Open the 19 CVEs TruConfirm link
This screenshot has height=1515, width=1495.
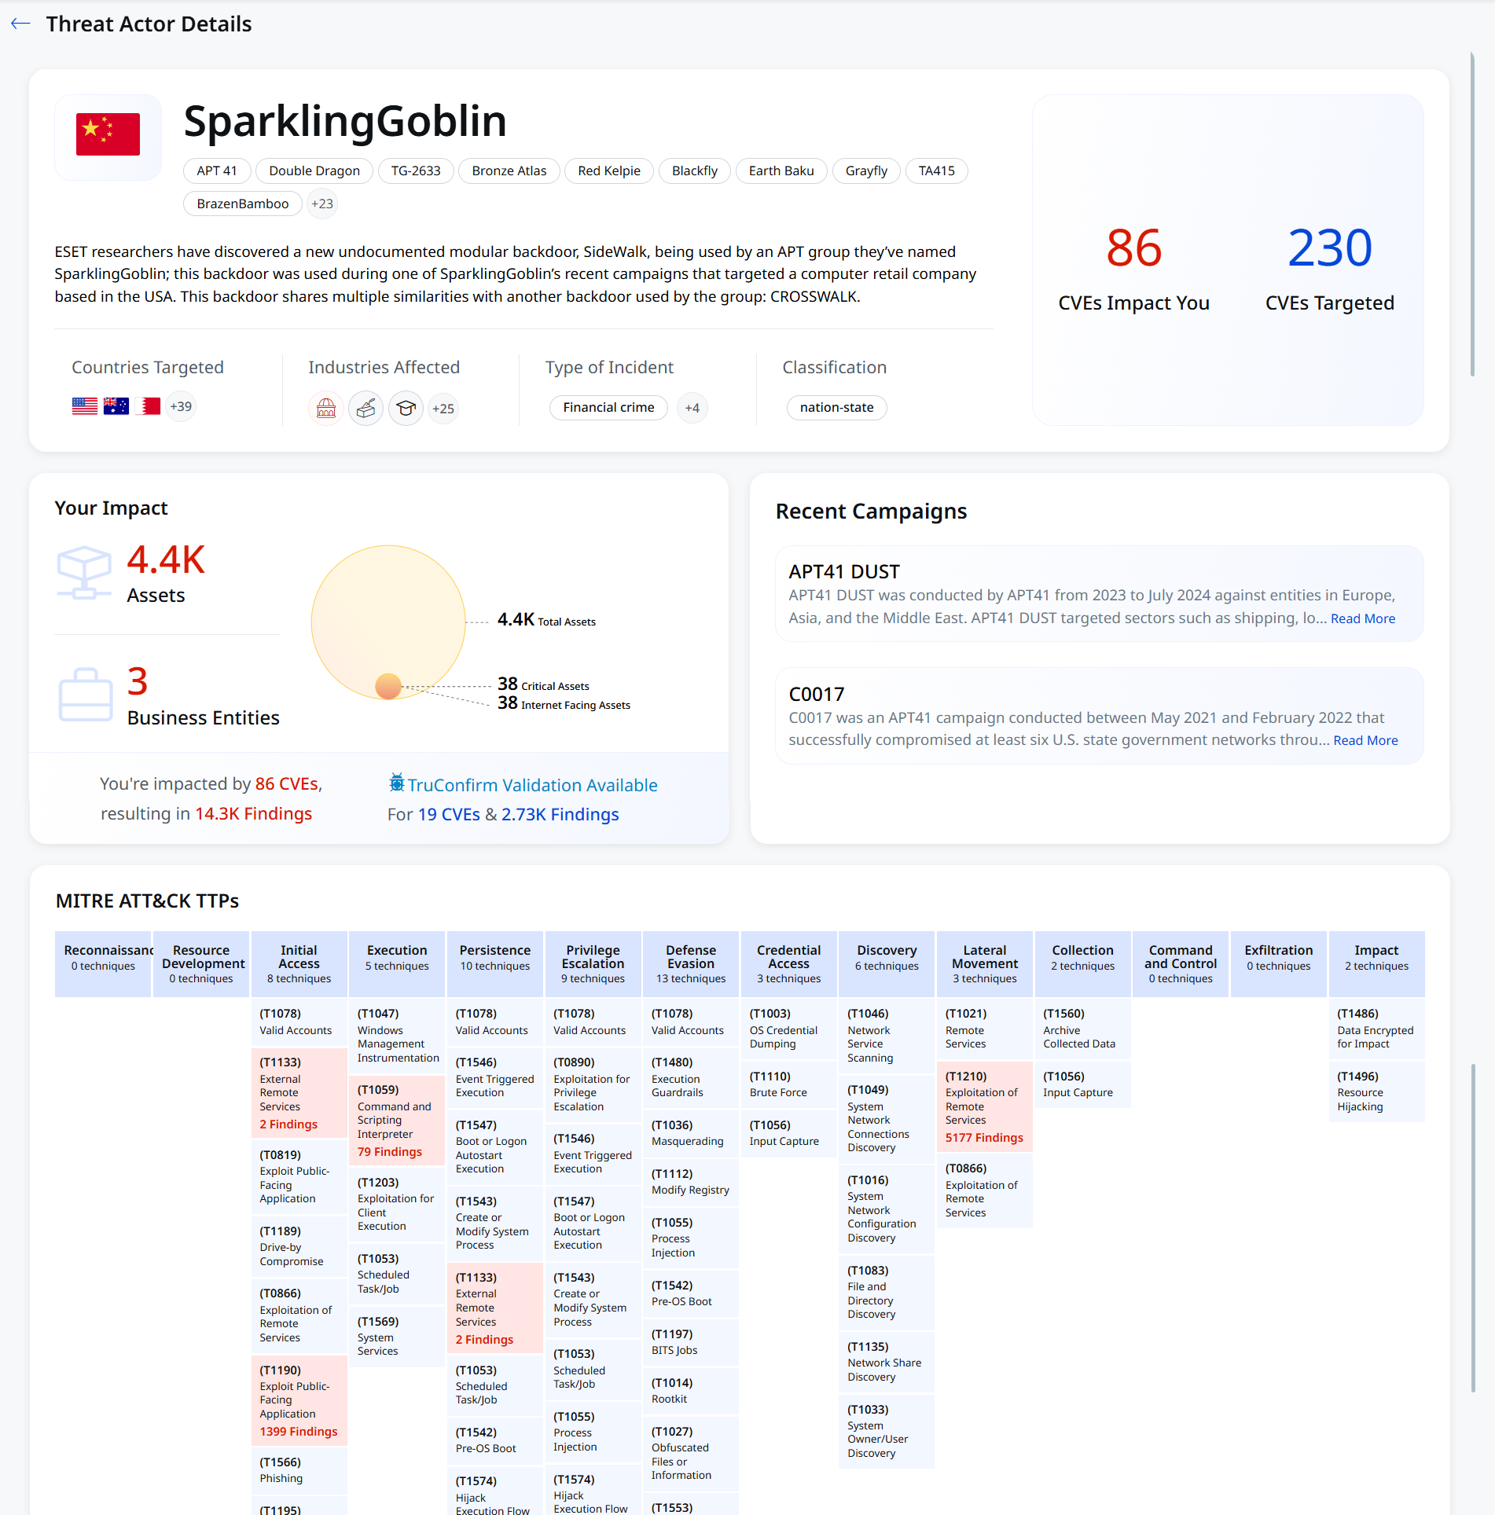[x=449, y=814]
